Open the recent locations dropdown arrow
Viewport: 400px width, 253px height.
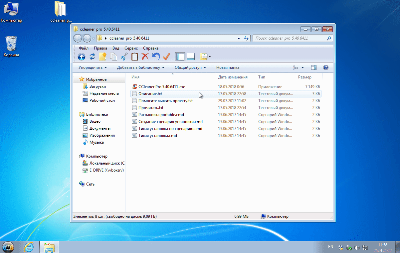point(94,38)
